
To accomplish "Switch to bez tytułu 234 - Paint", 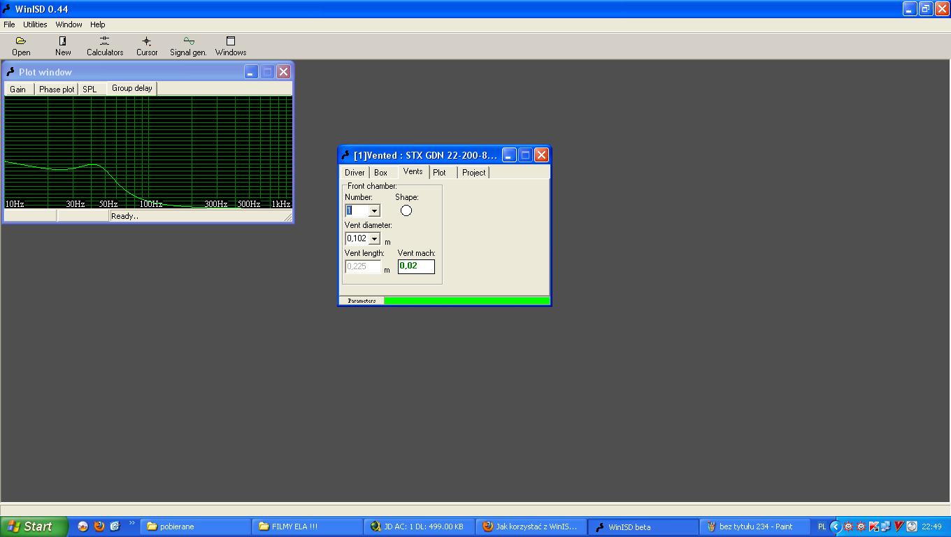I will point(755,527).
